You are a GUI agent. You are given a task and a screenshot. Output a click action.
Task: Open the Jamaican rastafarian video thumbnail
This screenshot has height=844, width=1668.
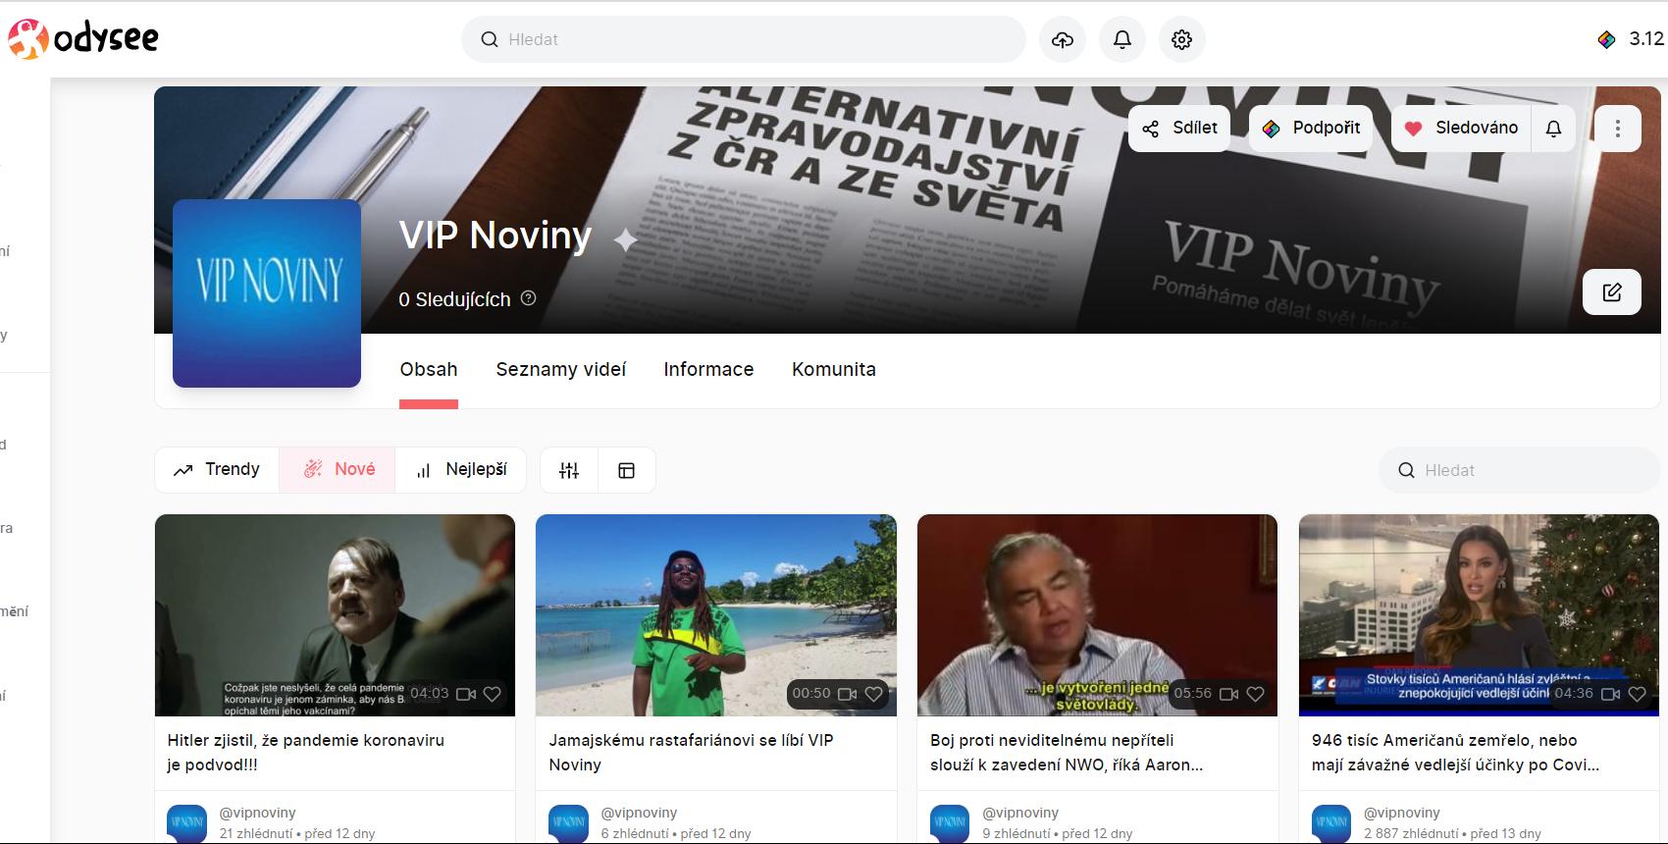click(x=716, y=615)
